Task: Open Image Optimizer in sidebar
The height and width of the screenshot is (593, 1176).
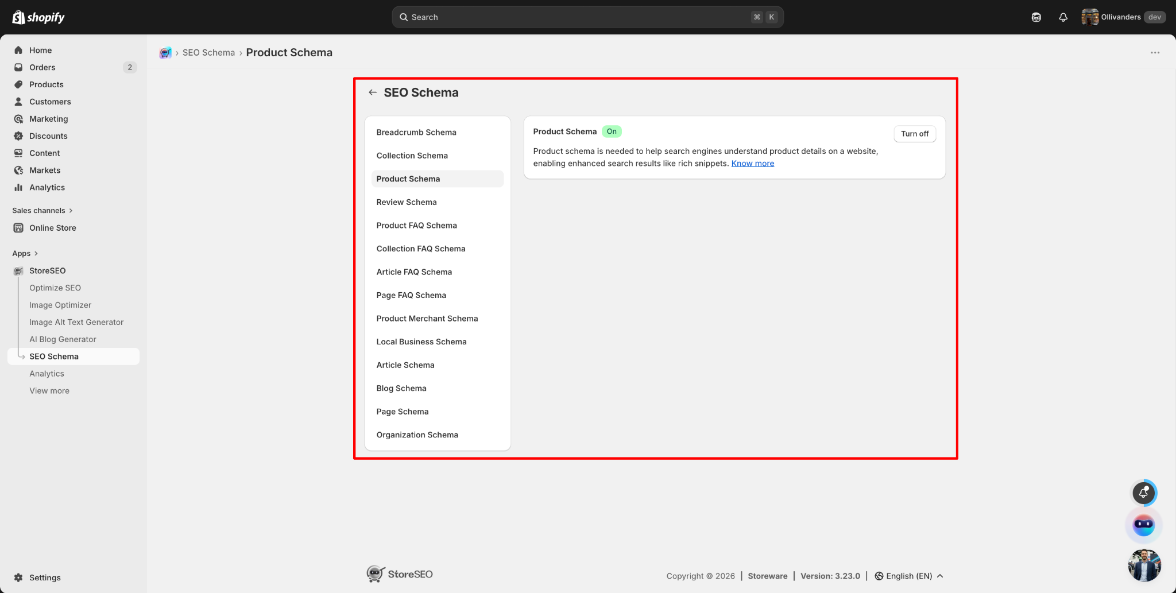Action: point(60,305)
